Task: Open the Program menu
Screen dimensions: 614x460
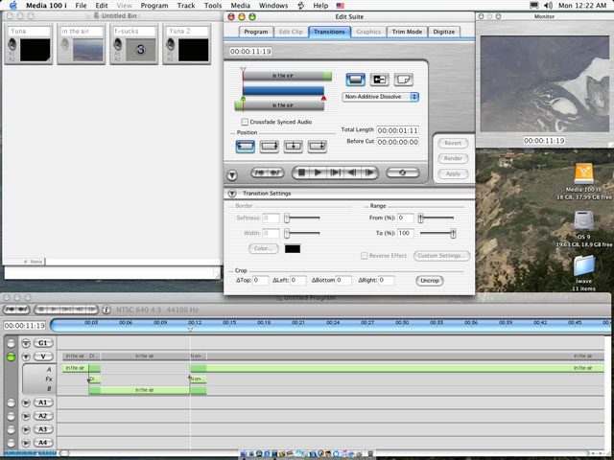Action: (x=153, y=6)
